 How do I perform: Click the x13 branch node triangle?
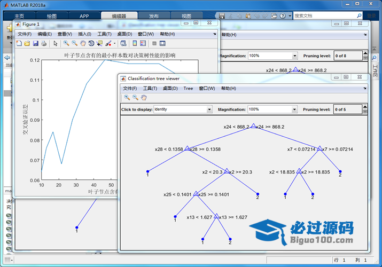pyautogui.click(x=216, y=217)
